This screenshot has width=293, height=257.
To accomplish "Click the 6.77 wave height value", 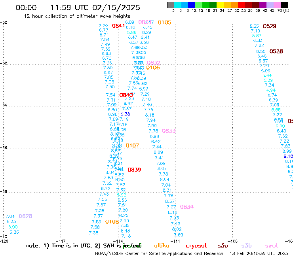I will coord(104,30).
